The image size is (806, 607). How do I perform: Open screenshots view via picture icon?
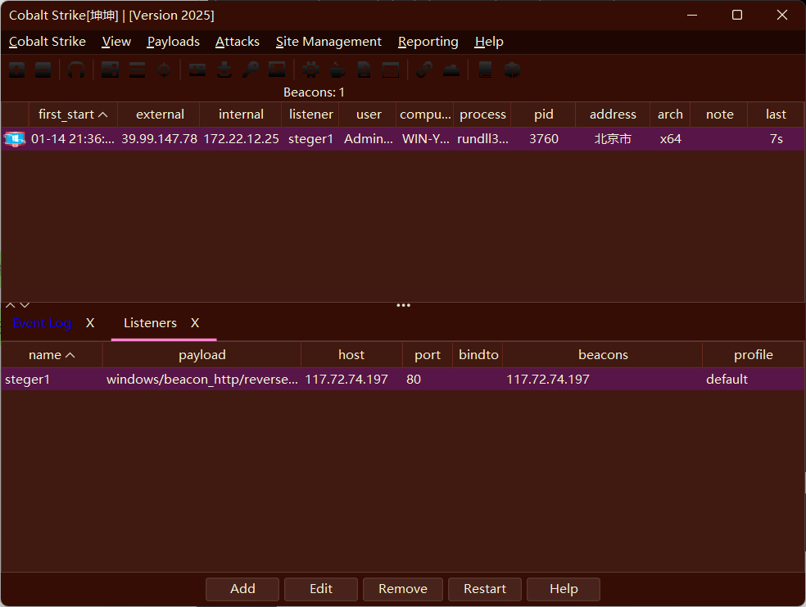(x=277, y=70)
